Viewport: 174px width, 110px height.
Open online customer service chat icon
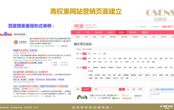pos(136,27)
